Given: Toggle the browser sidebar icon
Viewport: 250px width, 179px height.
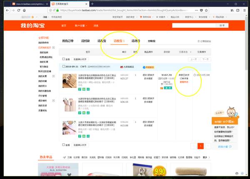Looking at the screenshot, I should point(238,10).
